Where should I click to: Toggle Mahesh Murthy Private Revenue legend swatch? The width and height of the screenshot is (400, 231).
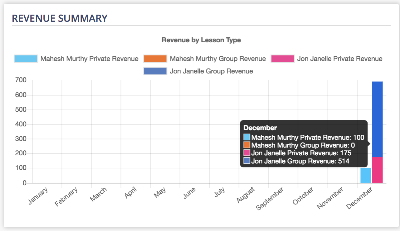(26, 59)
